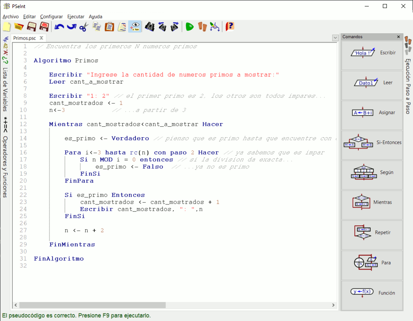Copy the selection with the copy icon

(97, 27)
